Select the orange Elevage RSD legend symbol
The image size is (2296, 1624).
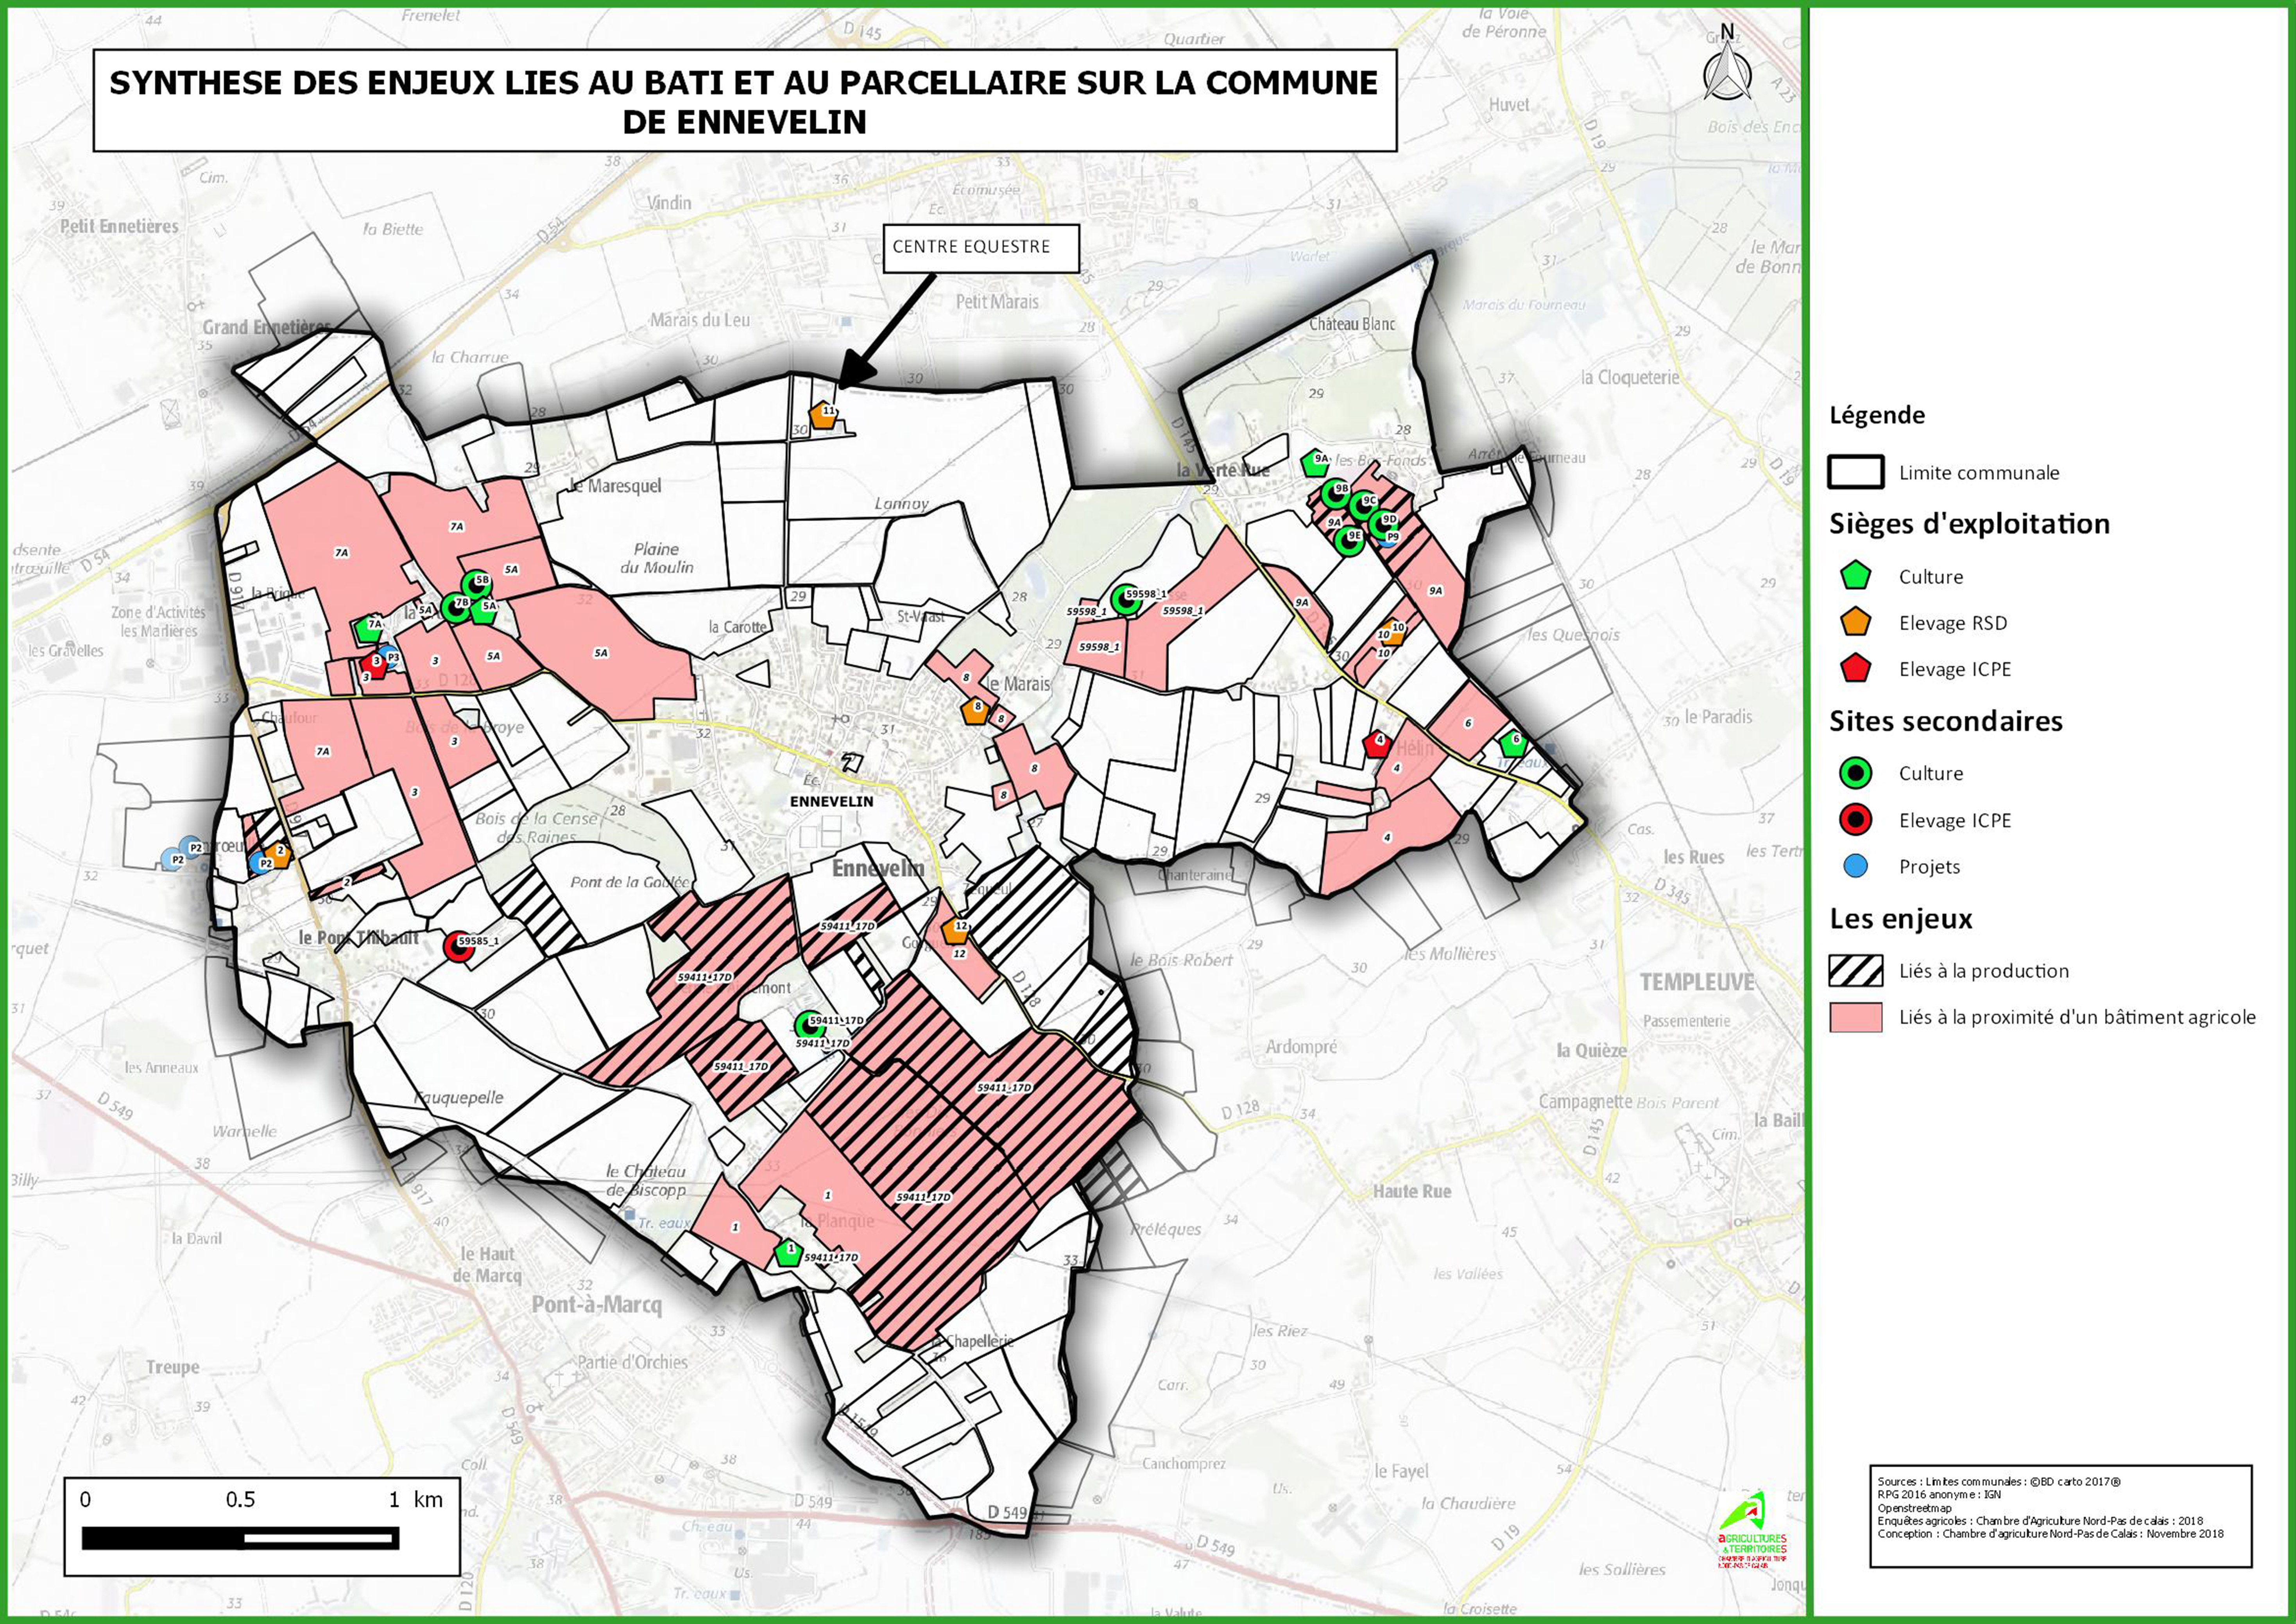(x=1855, y=622)
